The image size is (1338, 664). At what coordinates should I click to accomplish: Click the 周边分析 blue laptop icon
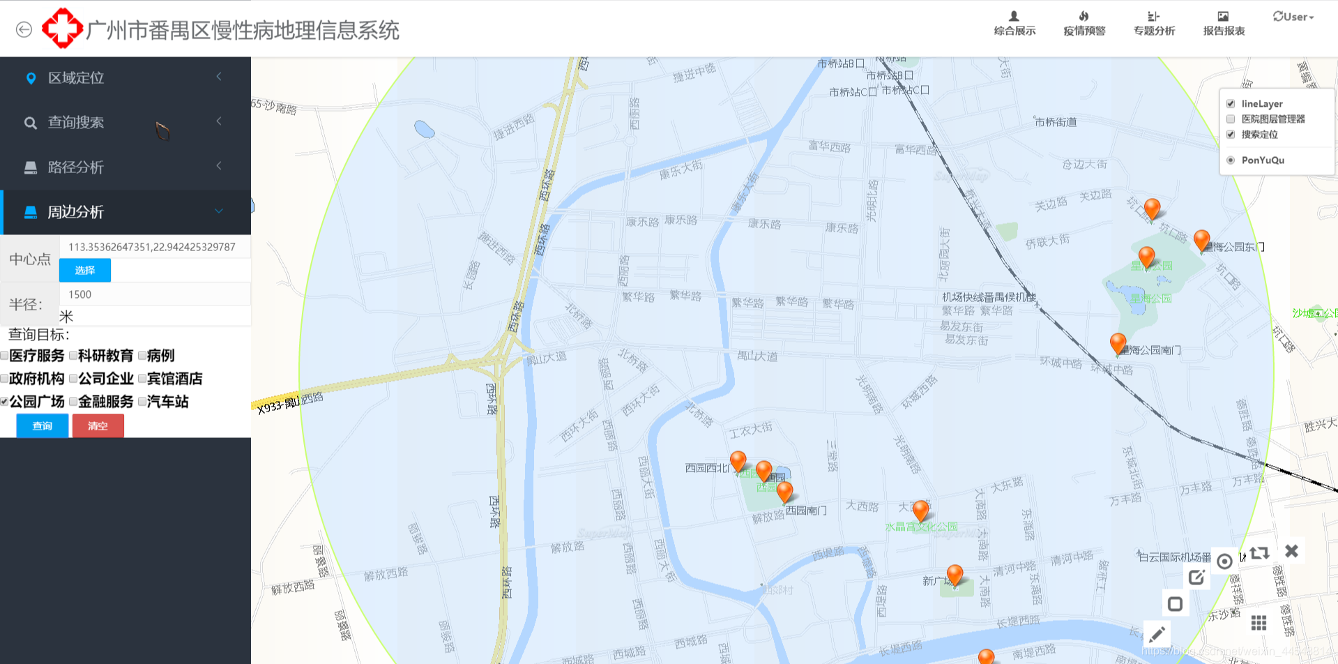[x=31, y=212]
